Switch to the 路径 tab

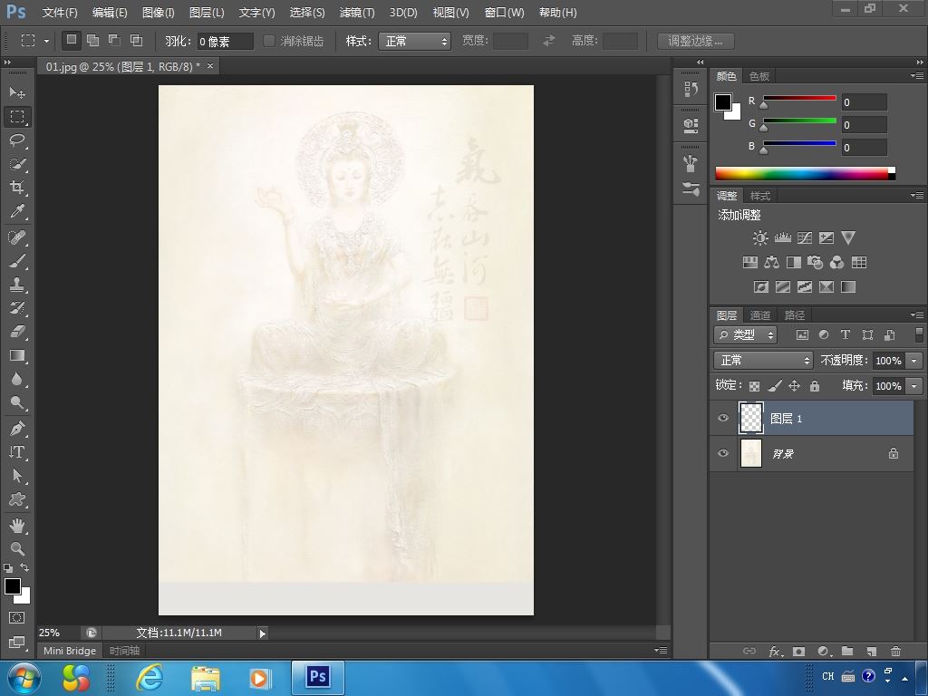pos(794,314)
